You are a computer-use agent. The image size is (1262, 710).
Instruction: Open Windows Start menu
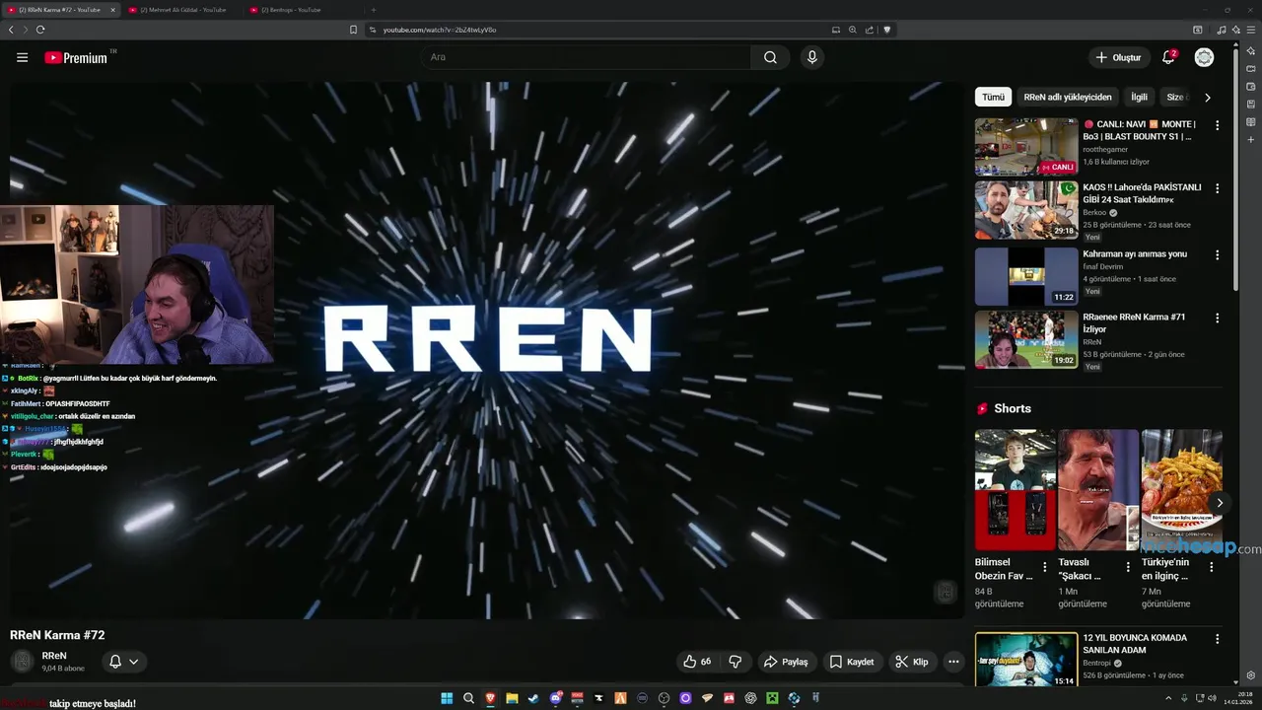coord(447,698)
